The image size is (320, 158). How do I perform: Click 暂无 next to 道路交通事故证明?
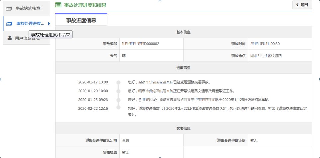254,140
